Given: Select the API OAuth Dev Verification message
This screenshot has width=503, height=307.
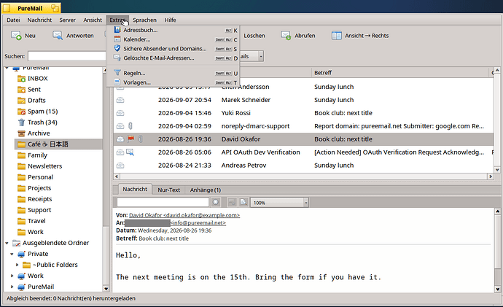Looking at the screenshot, I should tap(303, 152).
